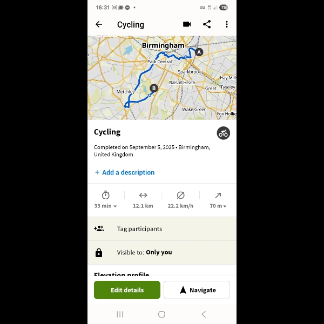Change Visible to Only you setting
This screenshot has width=324, height=324.
[162, 253]
